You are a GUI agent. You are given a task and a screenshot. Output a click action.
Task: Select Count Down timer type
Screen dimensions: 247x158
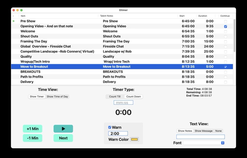coord(134,97)
